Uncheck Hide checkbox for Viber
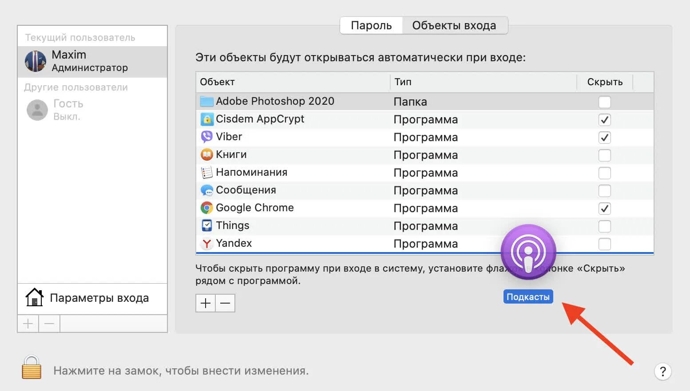The height and width of the screenshot is (391, 690). (604, 138)
